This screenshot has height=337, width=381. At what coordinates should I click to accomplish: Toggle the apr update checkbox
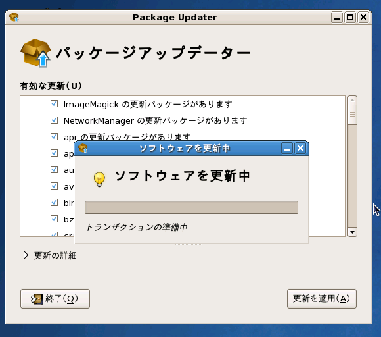pyautogui.click(x=54, y=137)
